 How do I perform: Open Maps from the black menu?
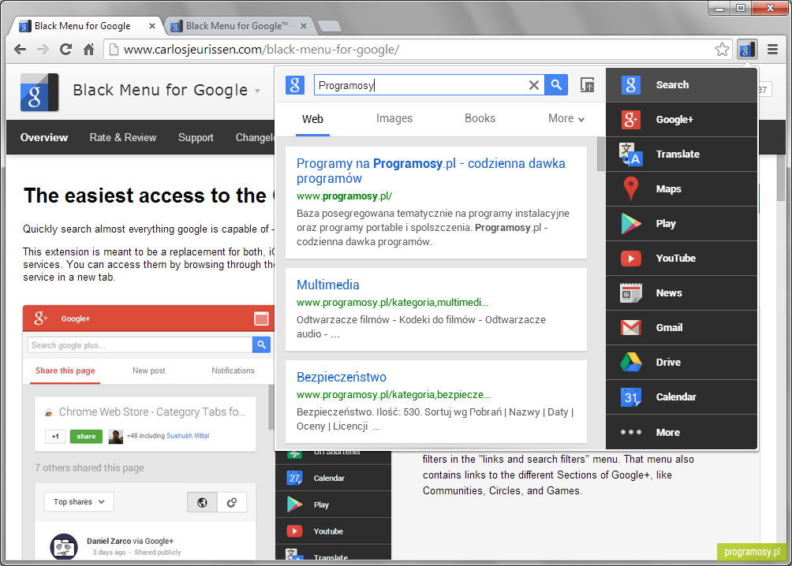[682, 189]
